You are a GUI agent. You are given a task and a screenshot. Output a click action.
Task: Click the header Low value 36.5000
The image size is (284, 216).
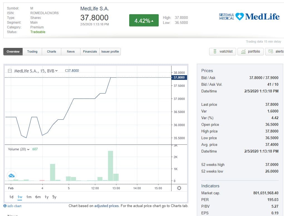pyautogui.click(x=181, y=23)
